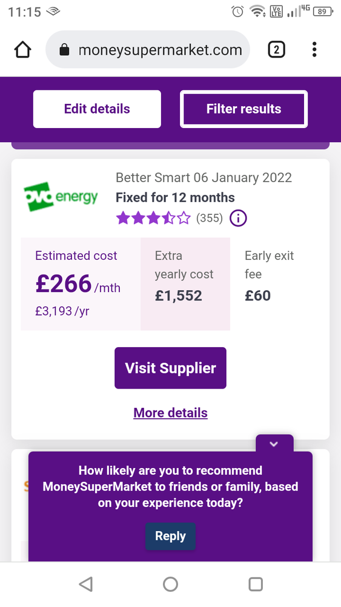Open Chrome three-dot overflow menu

click(x=314, y=50)
